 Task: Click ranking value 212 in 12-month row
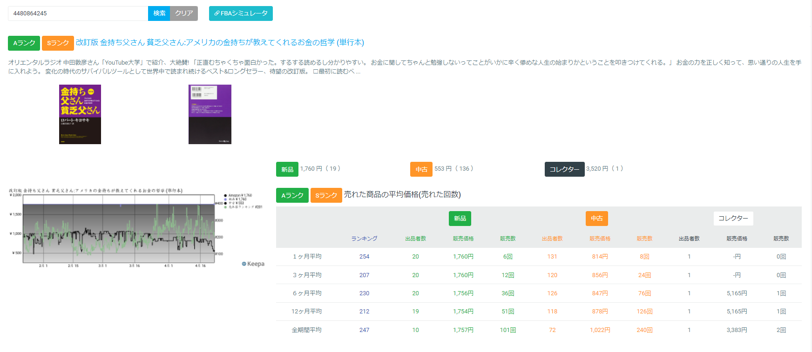pyautogui.click(x=364, y=312)
